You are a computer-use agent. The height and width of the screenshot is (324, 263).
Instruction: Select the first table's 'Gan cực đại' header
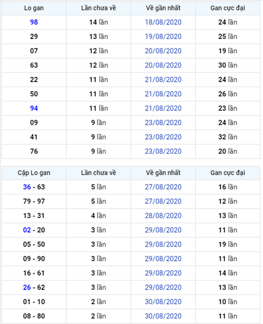coord(228,8)
